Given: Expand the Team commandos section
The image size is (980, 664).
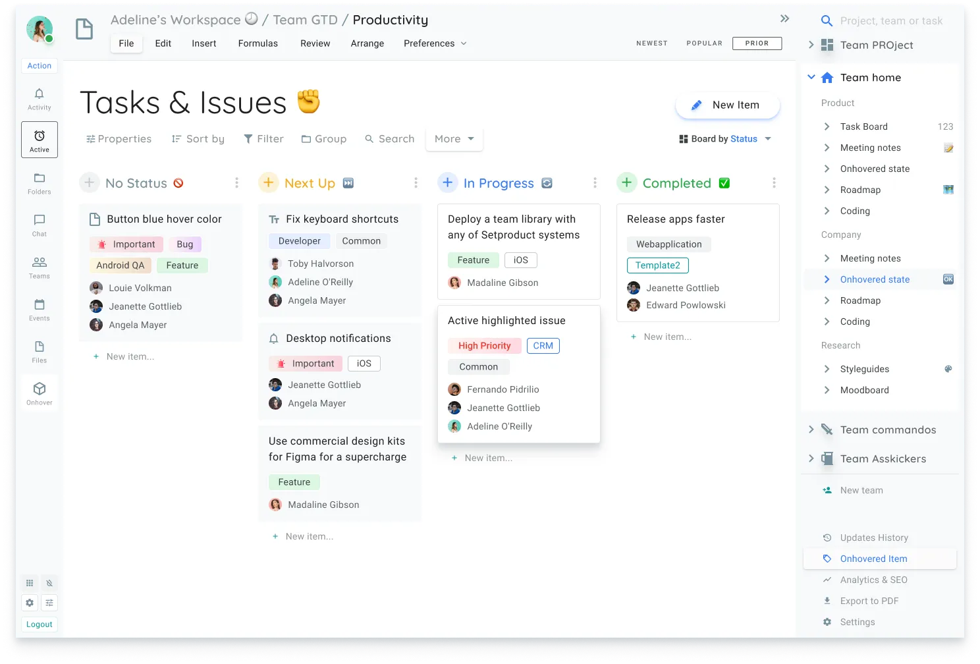Looking at the screenshot, I should point(811,429).
